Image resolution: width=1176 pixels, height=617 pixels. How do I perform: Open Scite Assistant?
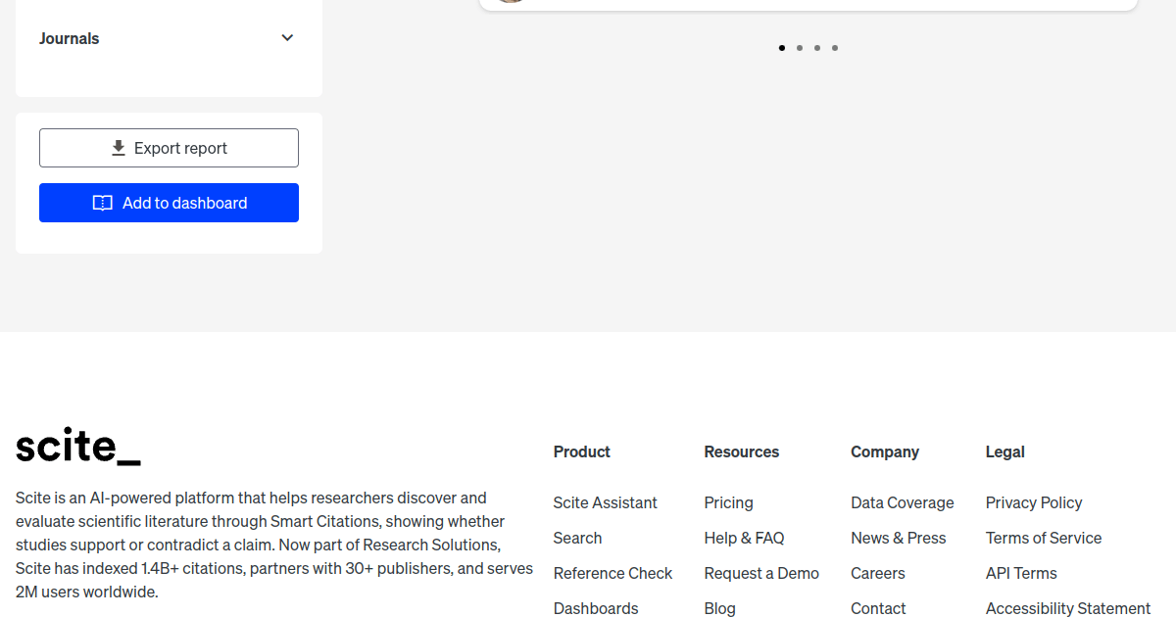(x=605, y=502)
